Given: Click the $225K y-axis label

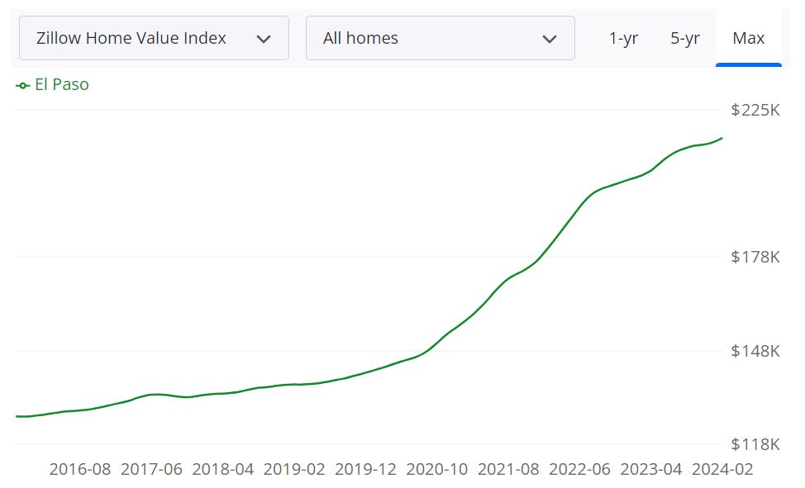Looking at the screenshot, I should [x=755, y=110].
